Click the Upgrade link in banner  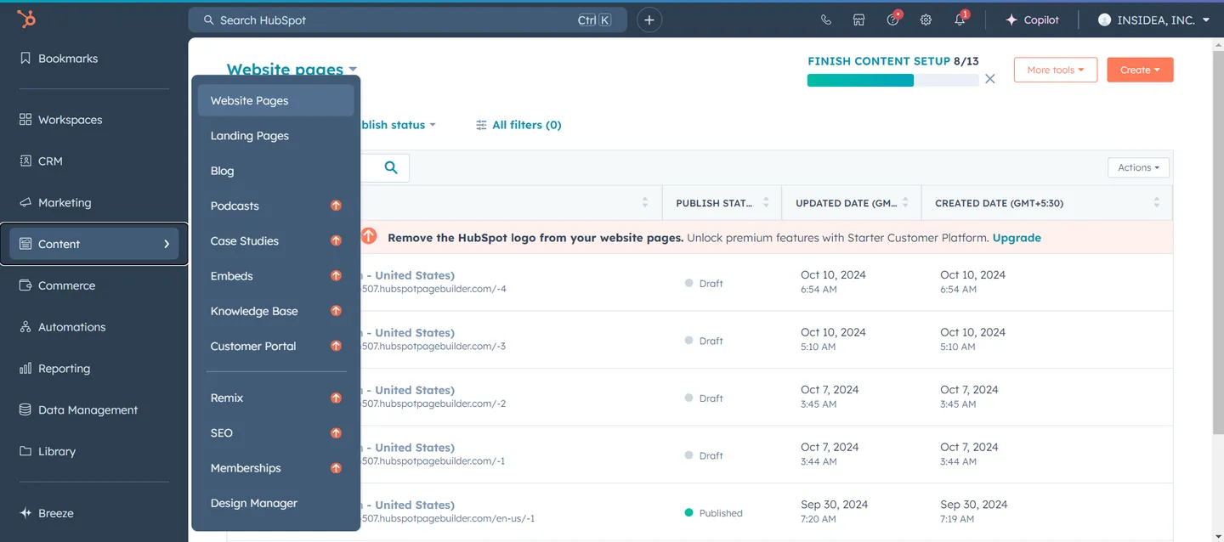pyautogui.click(x=1017, y=238)
